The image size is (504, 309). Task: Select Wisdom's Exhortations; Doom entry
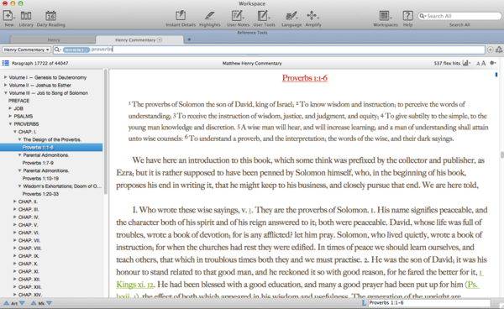click(62, 186)
